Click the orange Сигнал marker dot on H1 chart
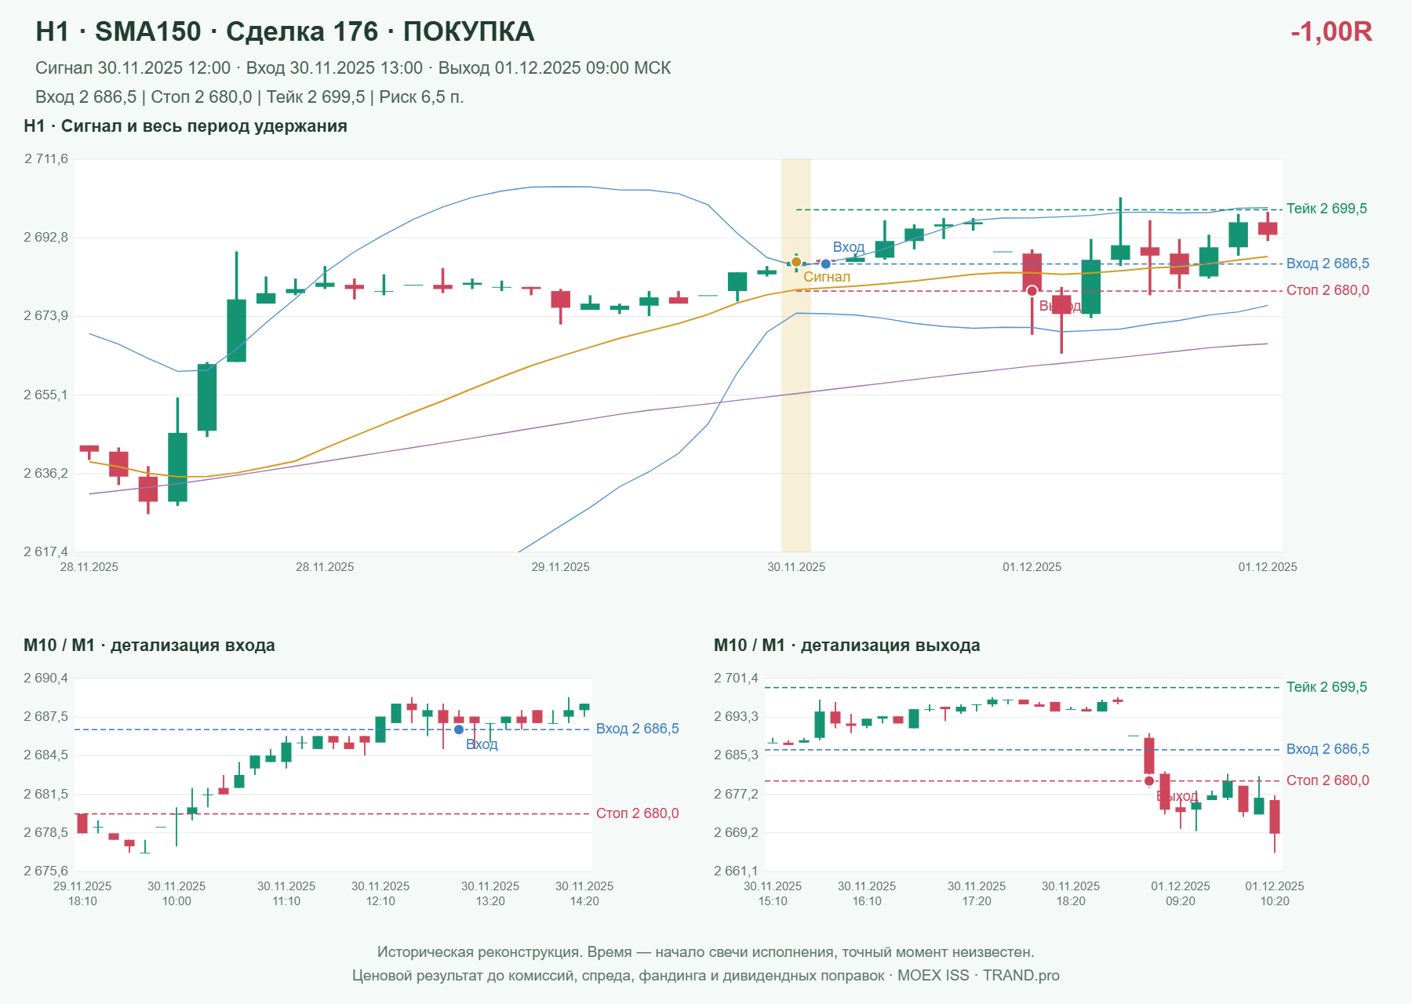Image resolution: width=1412 pixels, height=1004 pixels. pos(796,262)
